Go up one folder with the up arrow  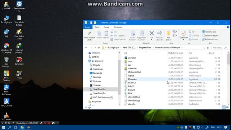[x=99, y=48]
